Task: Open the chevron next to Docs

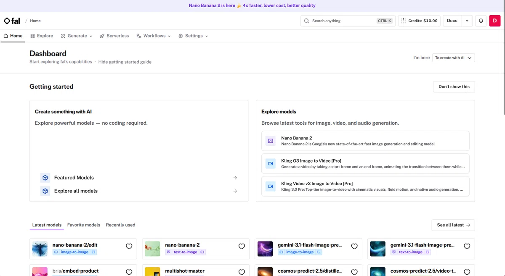Action: [x=467, y=21]
